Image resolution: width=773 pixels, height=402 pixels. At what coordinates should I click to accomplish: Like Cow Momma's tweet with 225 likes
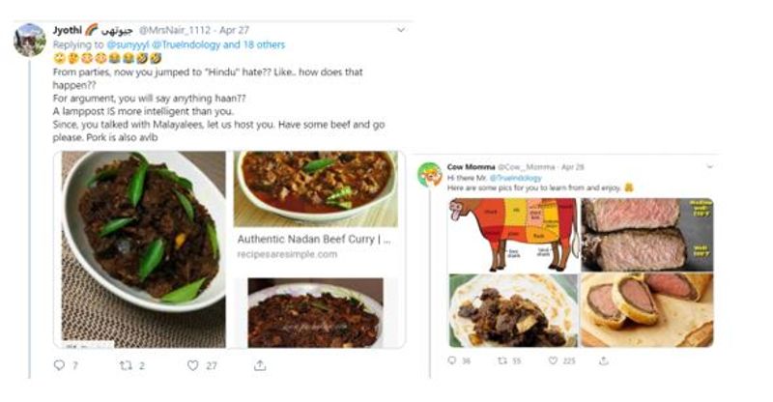555,360
